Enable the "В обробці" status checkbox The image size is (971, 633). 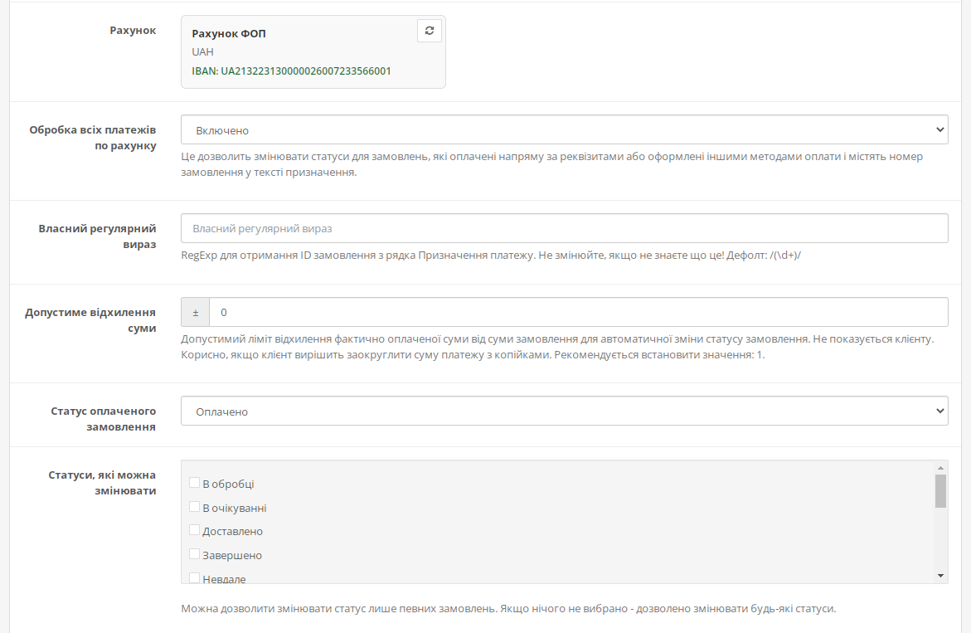(x=194, y=483)
